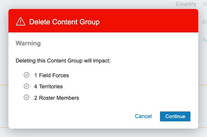
Task: Click the cut-off "U" column header
Action: coord(204,4)
